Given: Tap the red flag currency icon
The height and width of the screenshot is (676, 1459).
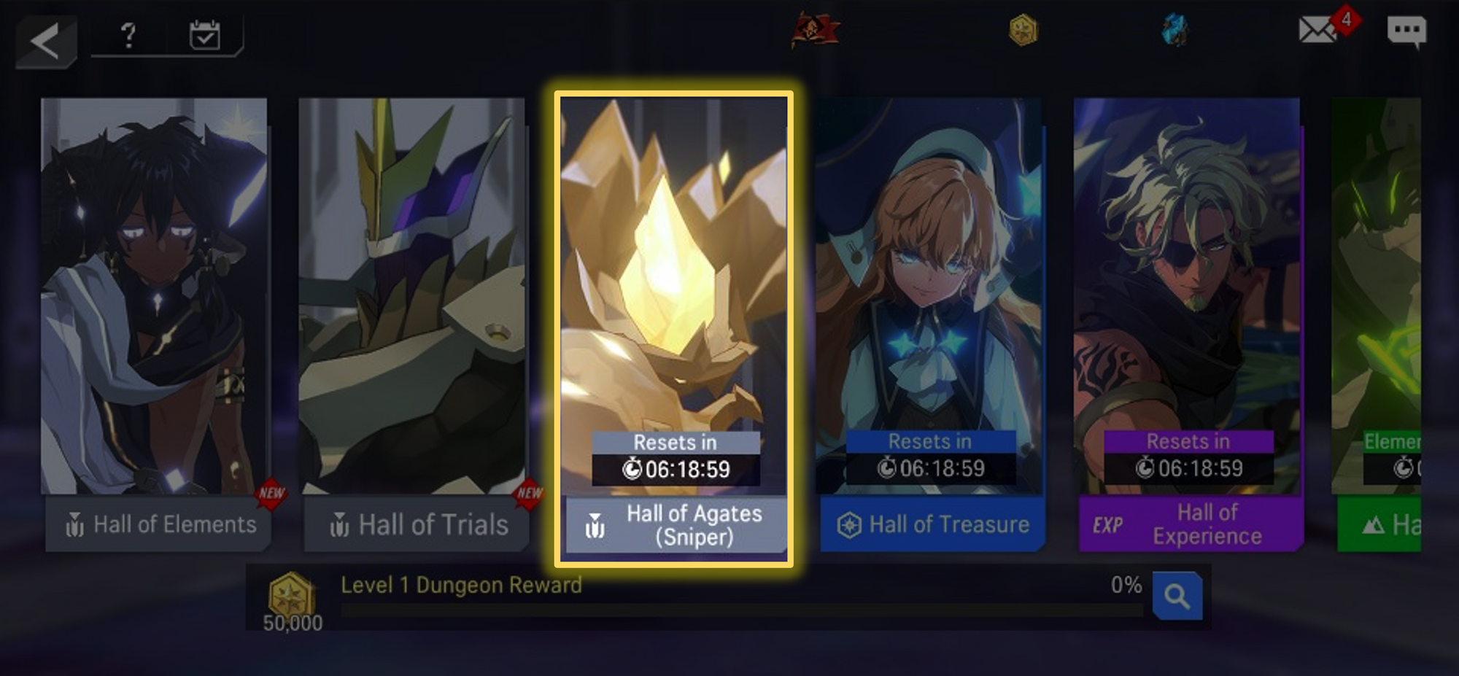Looking at the screenshot, I should 815,30.
